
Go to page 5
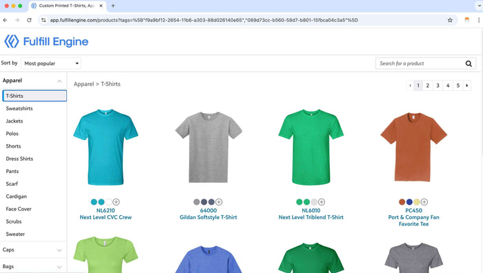[458, 85]
